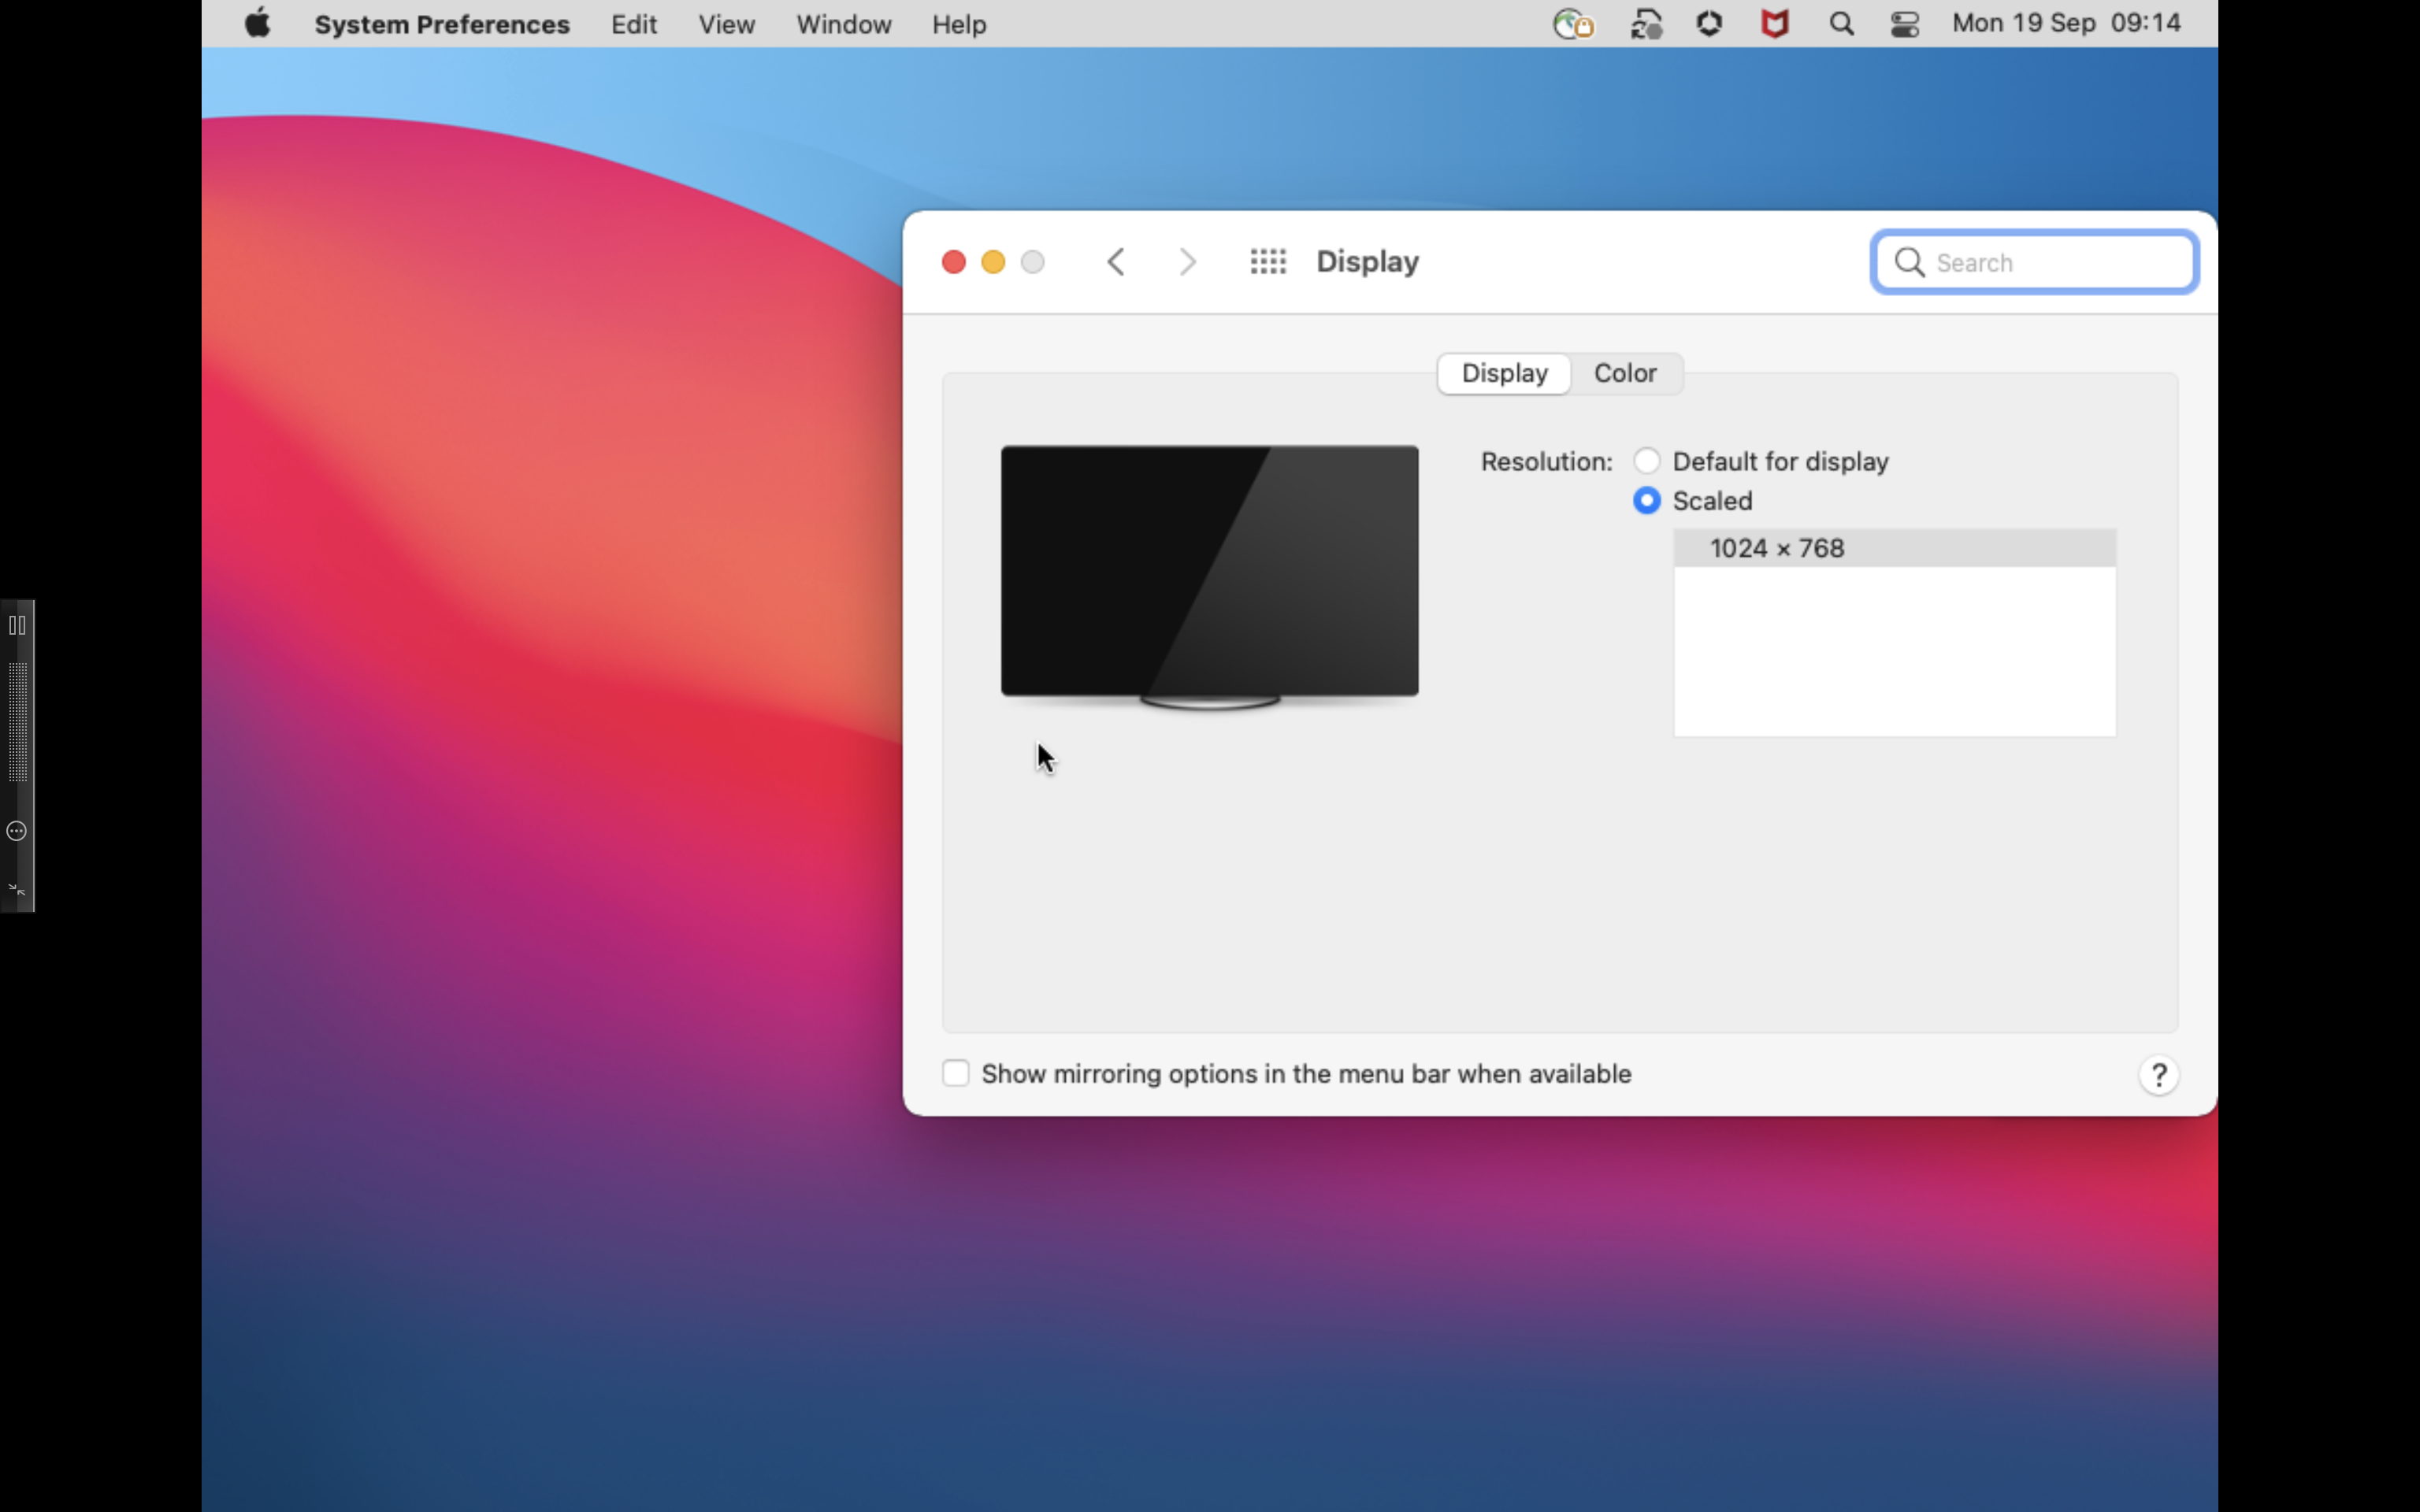Viewport: 2420px width, 1512px height.
Task: Open the Window menu
Action: (842, 24)
